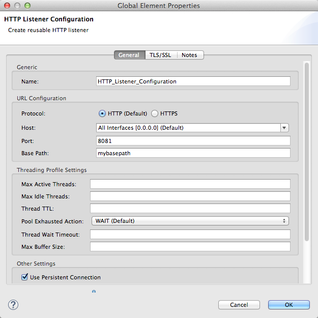The height and width of the screenshot is (318, 318).
Task: Click the Thread Wait Timeout field
Action: [x=190, y=234]
